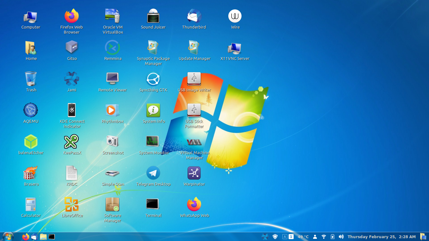Open the balenaEtcher desktop icon

click(x=31, y=142)
